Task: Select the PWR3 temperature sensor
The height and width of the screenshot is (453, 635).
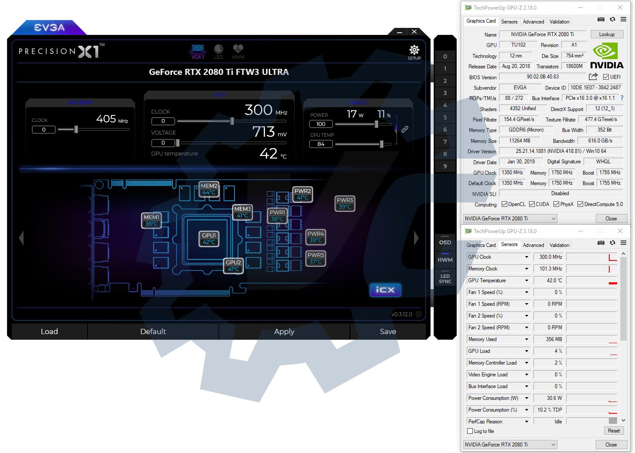Action: tap(345, 203)
